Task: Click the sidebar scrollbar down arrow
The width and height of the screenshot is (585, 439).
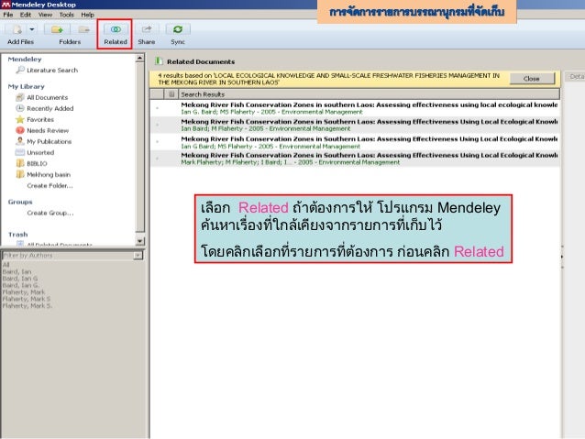Action: (x=139, y=241)
